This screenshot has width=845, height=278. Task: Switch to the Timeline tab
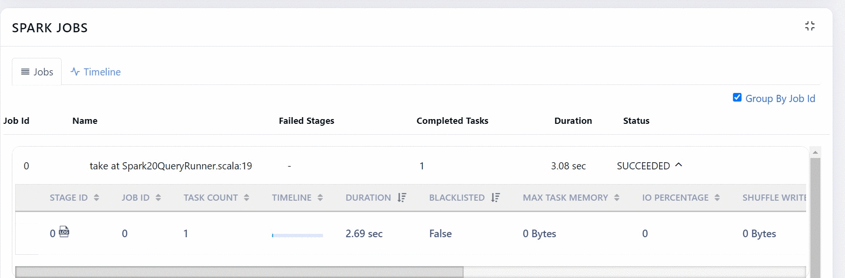(96, 72)
